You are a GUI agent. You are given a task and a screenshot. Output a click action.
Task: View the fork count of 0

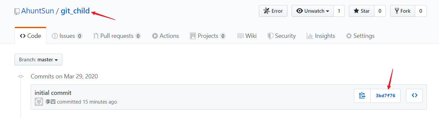click(420, 11)
